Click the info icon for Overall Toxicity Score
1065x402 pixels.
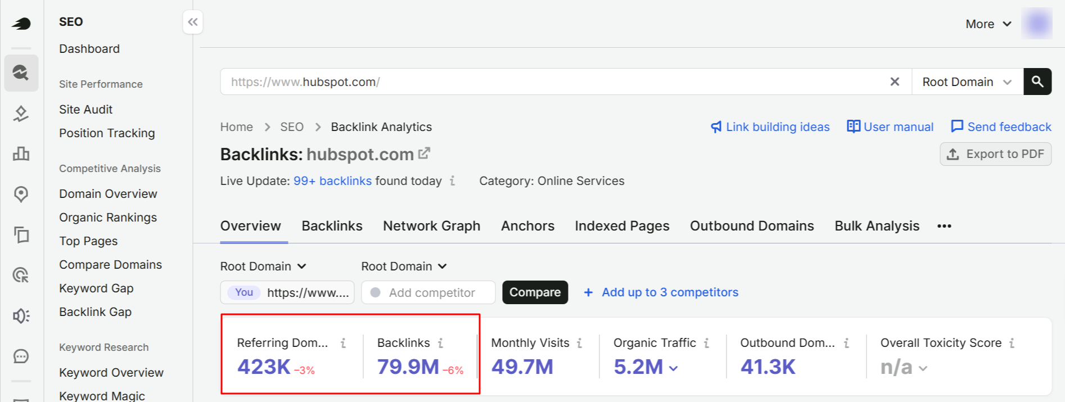pyautogui.click(x=1012, y=343)
